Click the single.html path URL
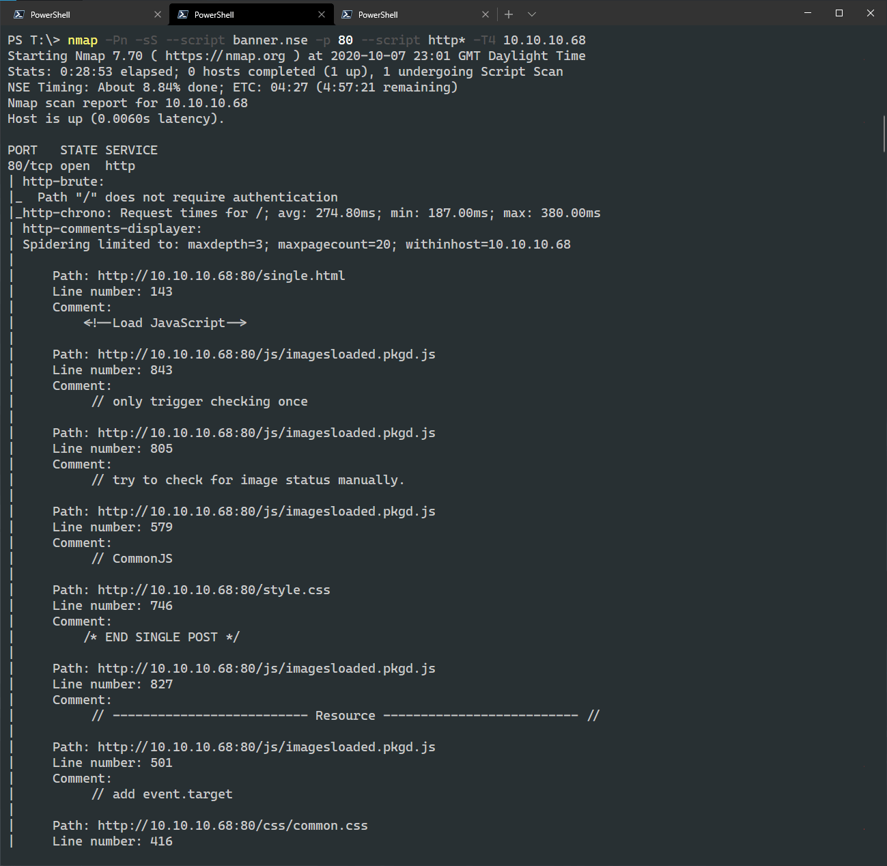 click(x=221, y=276)
